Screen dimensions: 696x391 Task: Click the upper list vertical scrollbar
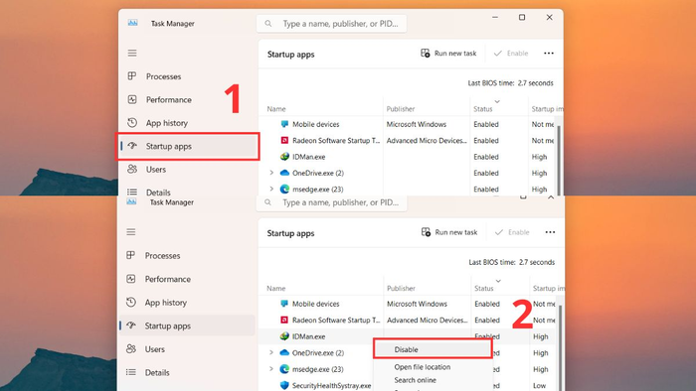559,160
